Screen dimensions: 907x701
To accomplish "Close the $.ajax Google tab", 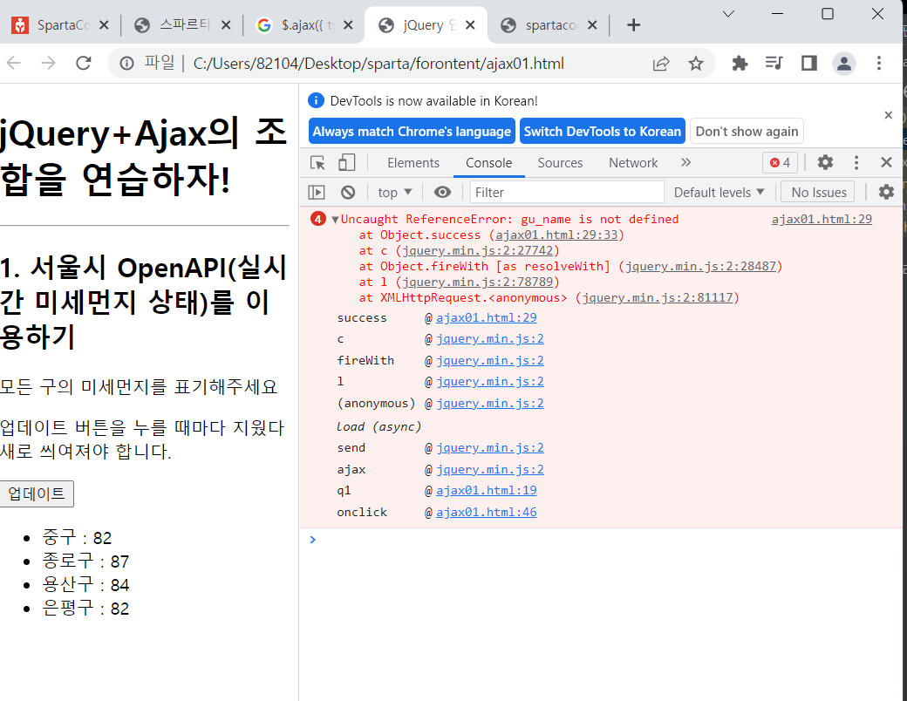I will (348, 25).
